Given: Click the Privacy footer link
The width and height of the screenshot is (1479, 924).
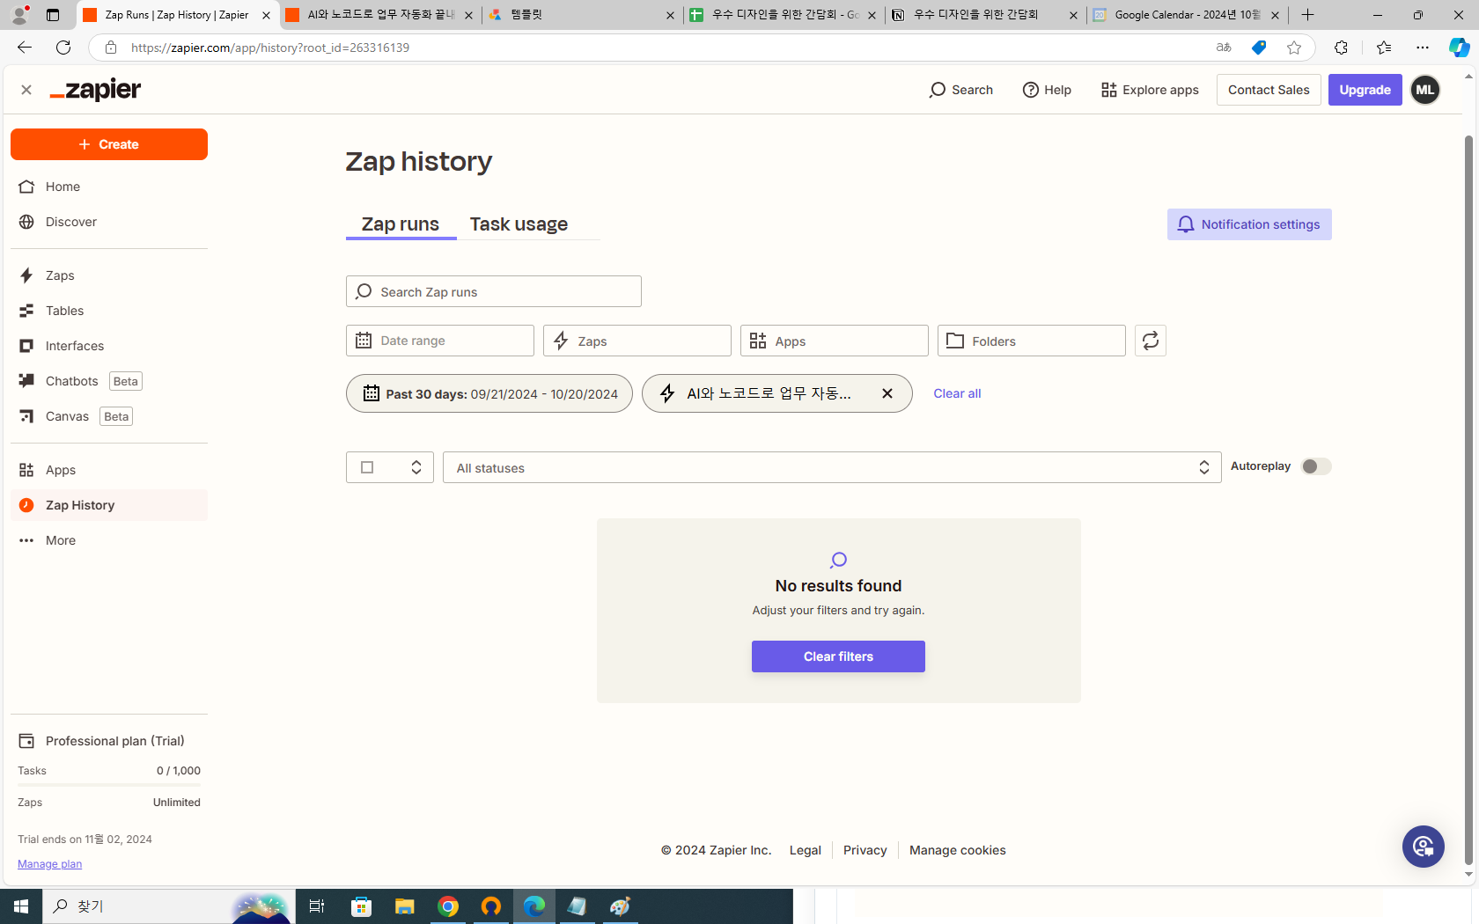Looking at the screenshot, I should (x=865, y=850).
